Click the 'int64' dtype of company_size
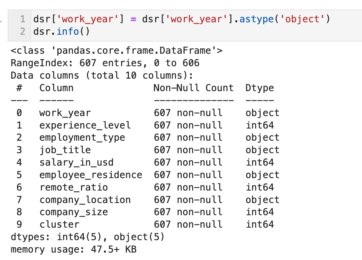Screen dimensions: 362x260 [260, 212]
